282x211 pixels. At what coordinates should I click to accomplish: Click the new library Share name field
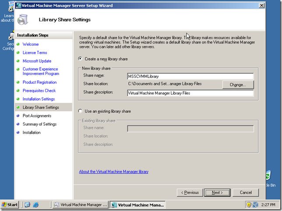(x=190, y=76)
